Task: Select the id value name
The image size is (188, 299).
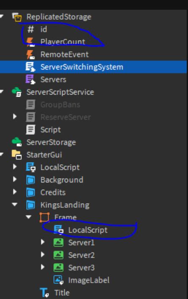Action: pyautogui.click(x=44, y=30)
